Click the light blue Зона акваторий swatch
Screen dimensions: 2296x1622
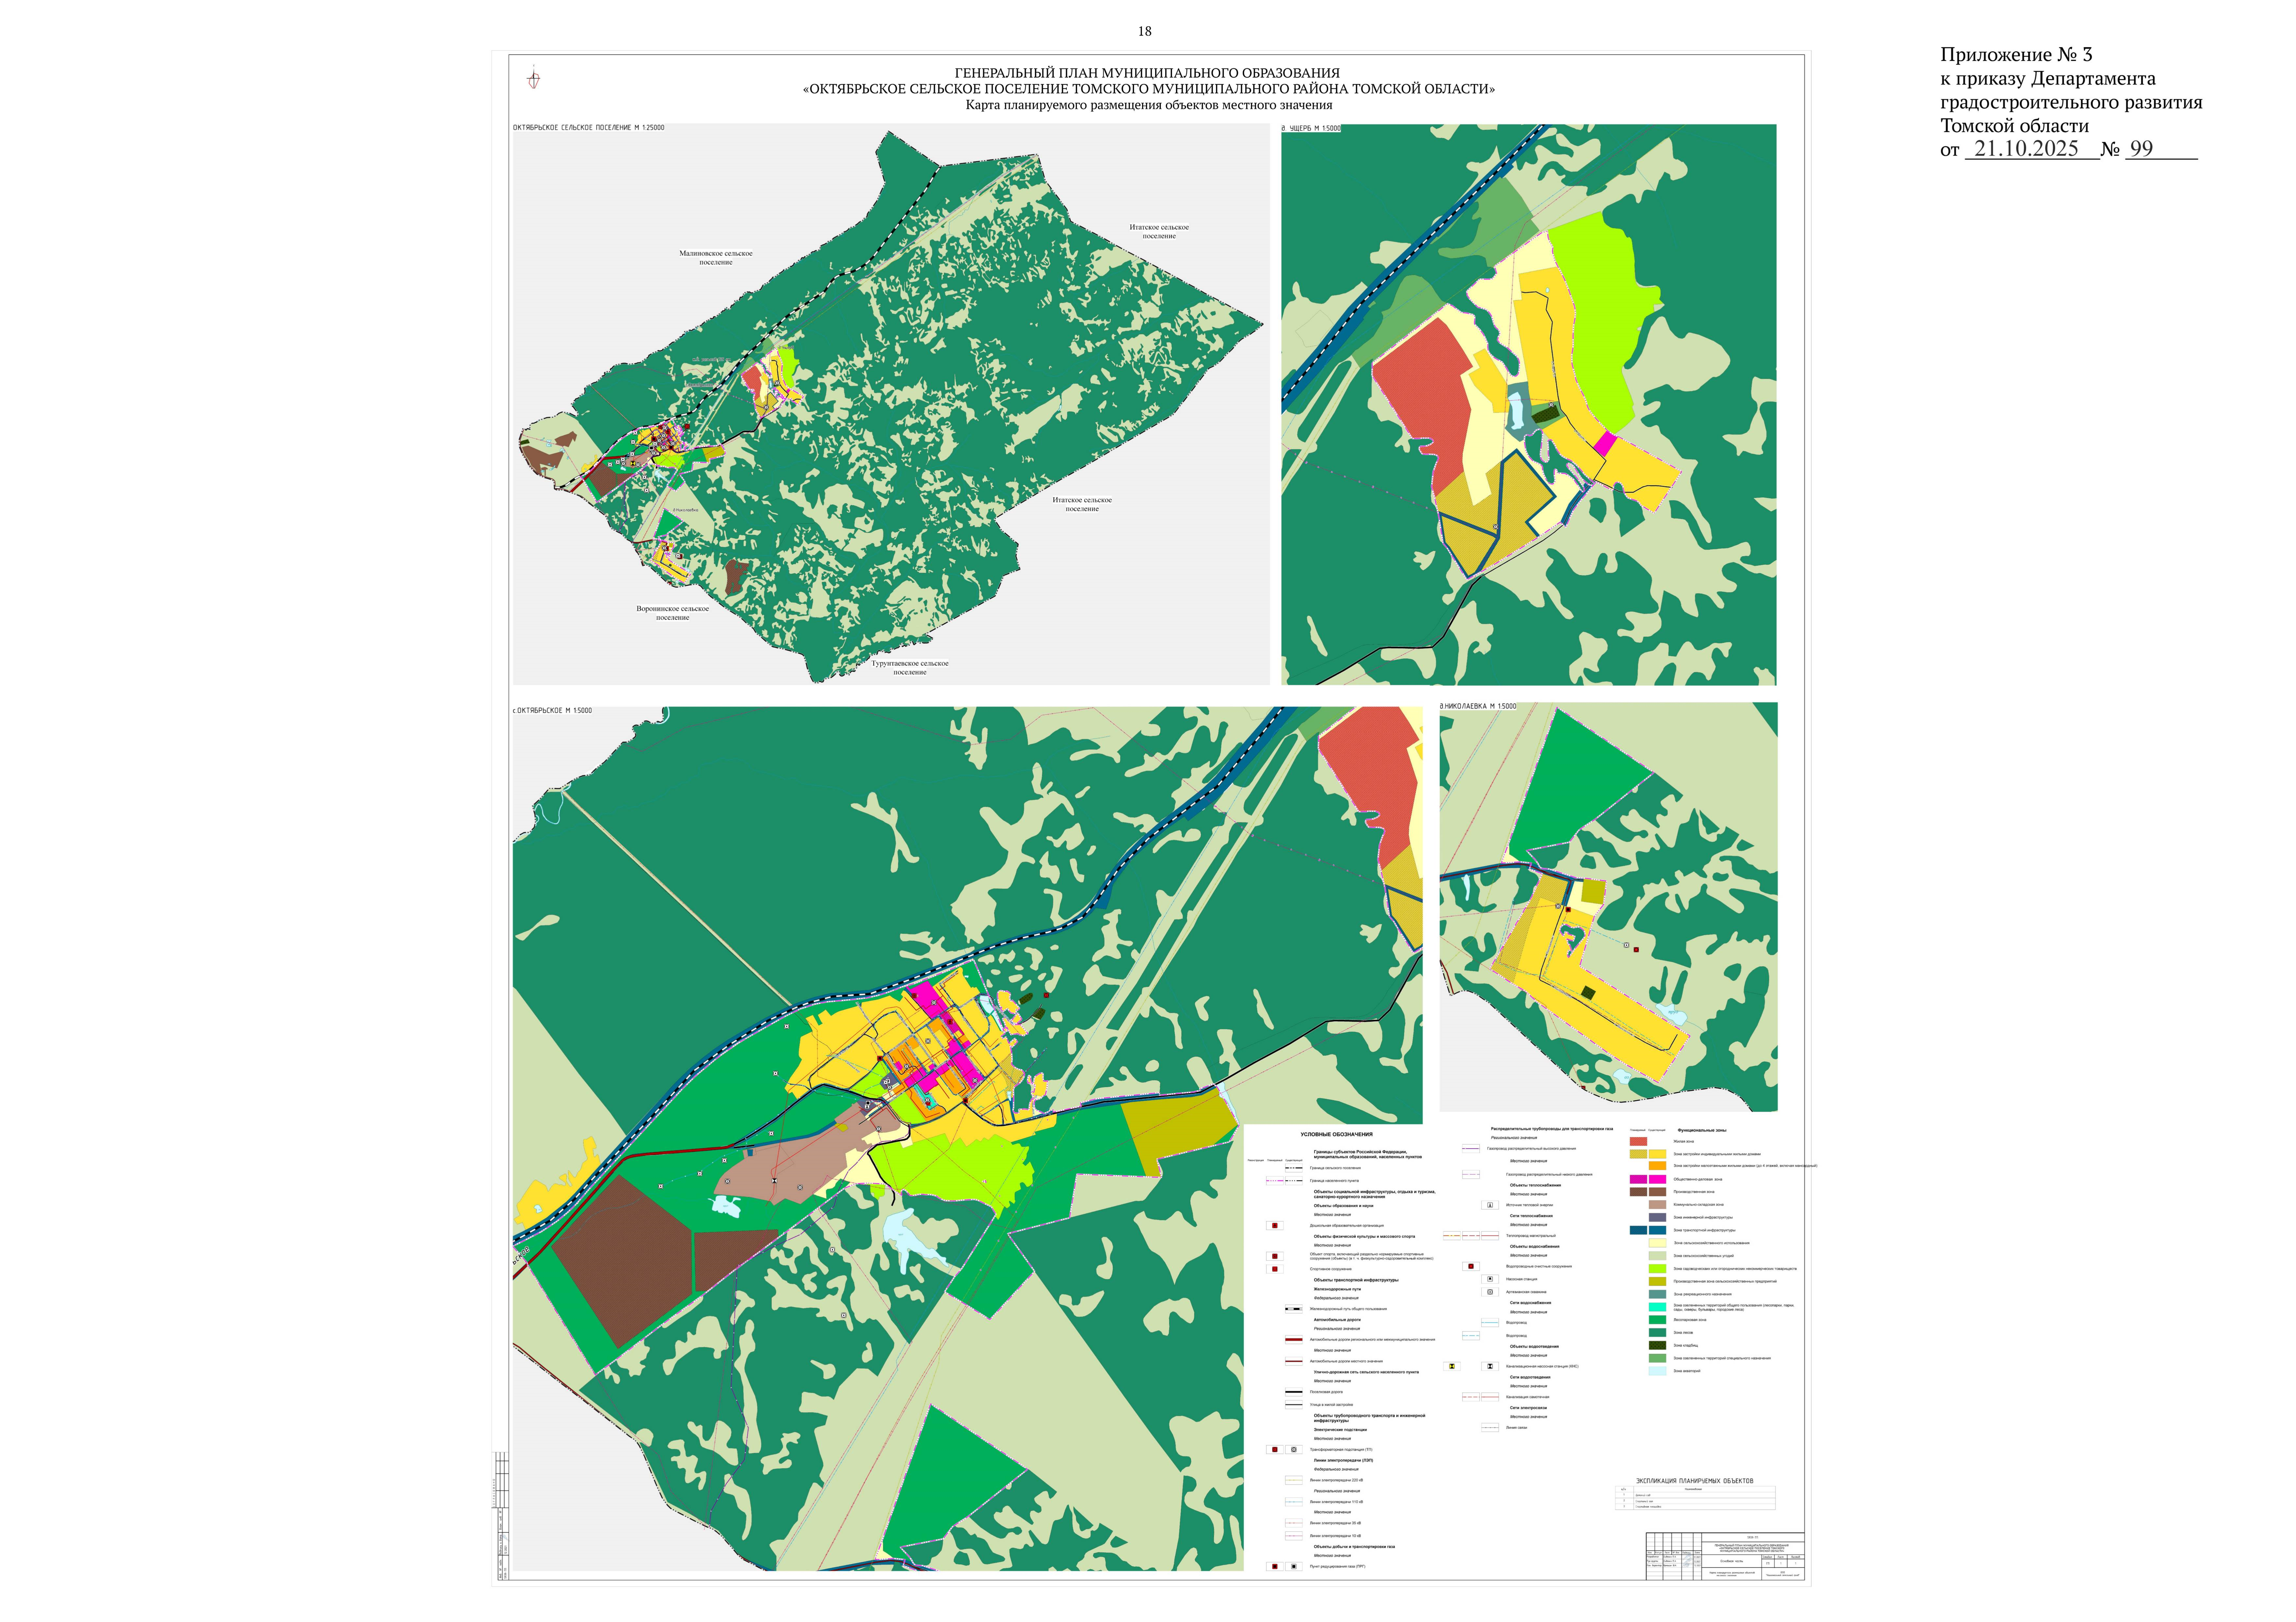(x=1657, y=1371)
